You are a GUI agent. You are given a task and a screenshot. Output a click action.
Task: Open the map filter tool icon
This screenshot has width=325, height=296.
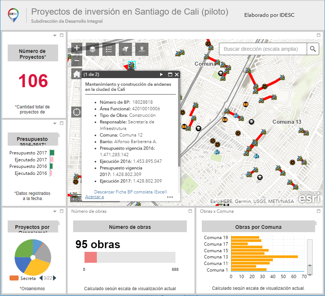pos(125,49)
